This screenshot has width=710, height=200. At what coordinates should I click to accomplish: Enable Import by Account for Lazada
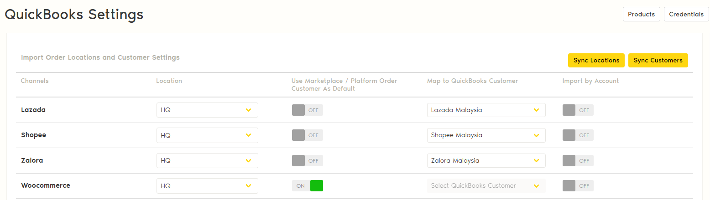point(578,110)
